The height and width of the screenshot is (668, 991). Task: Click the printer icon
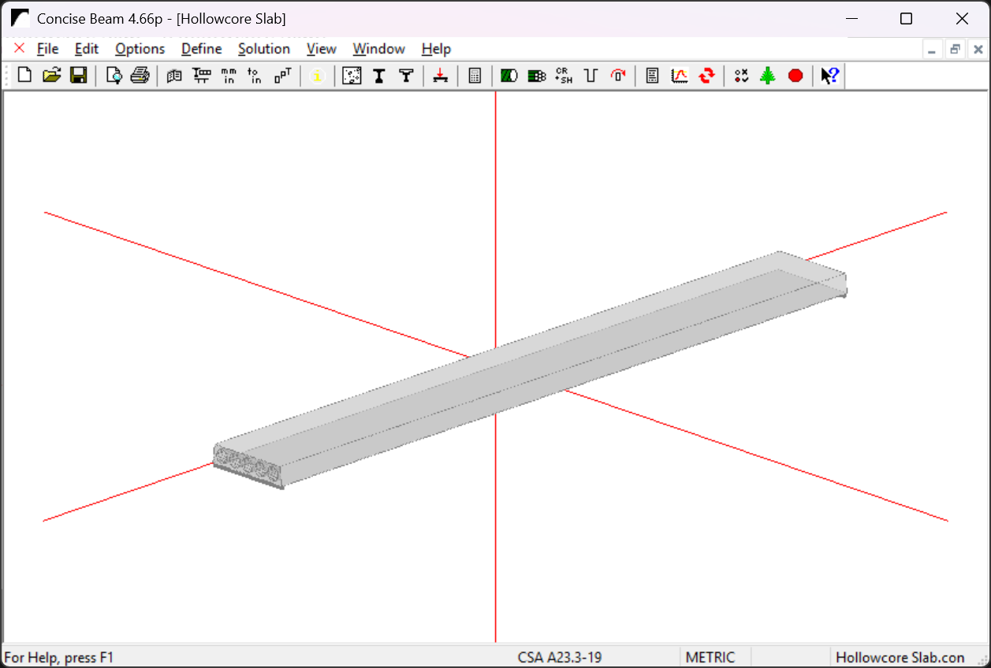click(140, 76)
